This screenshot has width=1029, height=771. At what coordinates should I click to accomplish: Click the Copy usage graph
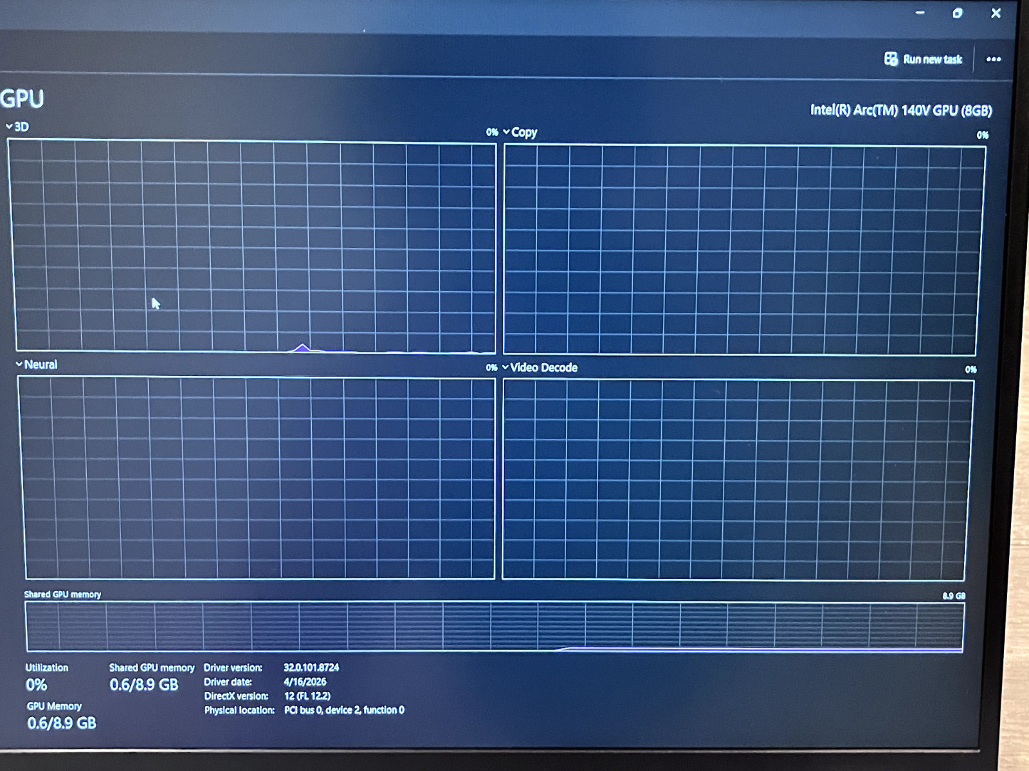(x=743, y=250)
